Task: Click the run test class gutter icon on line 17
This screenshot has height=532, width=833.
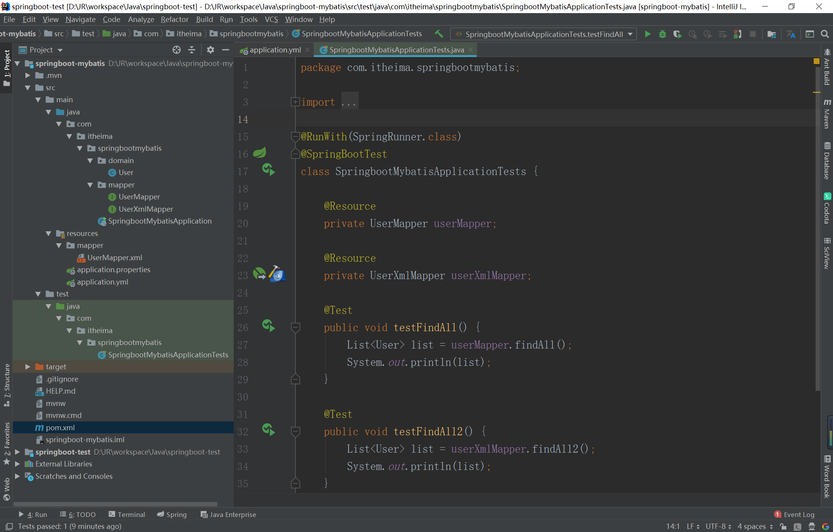Action: (x=268, y=170)
